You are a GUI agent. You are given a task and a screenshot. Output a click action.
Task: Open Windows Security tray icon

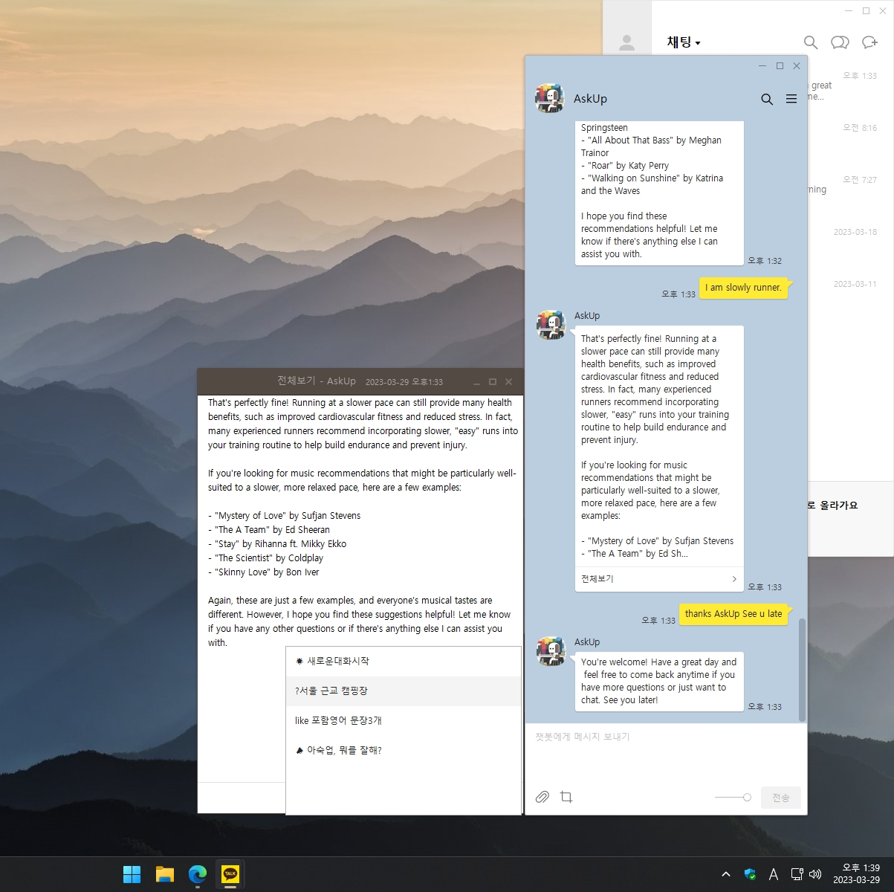tap(750, 874)
